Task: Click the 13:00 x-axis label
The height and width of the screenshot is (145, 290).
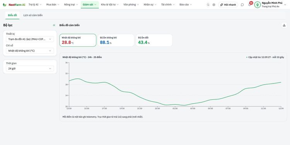Action: [x=69, y=109]
